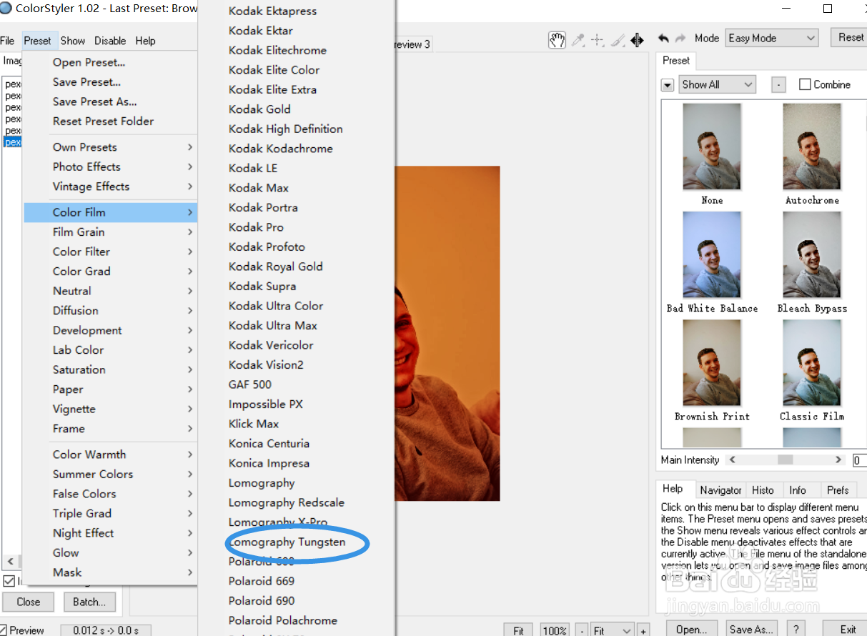Image resolution: width=867 pixels, height=636 pixels.
Task: Expand the Own Presets submenu
Action: (x=110, y=146)
